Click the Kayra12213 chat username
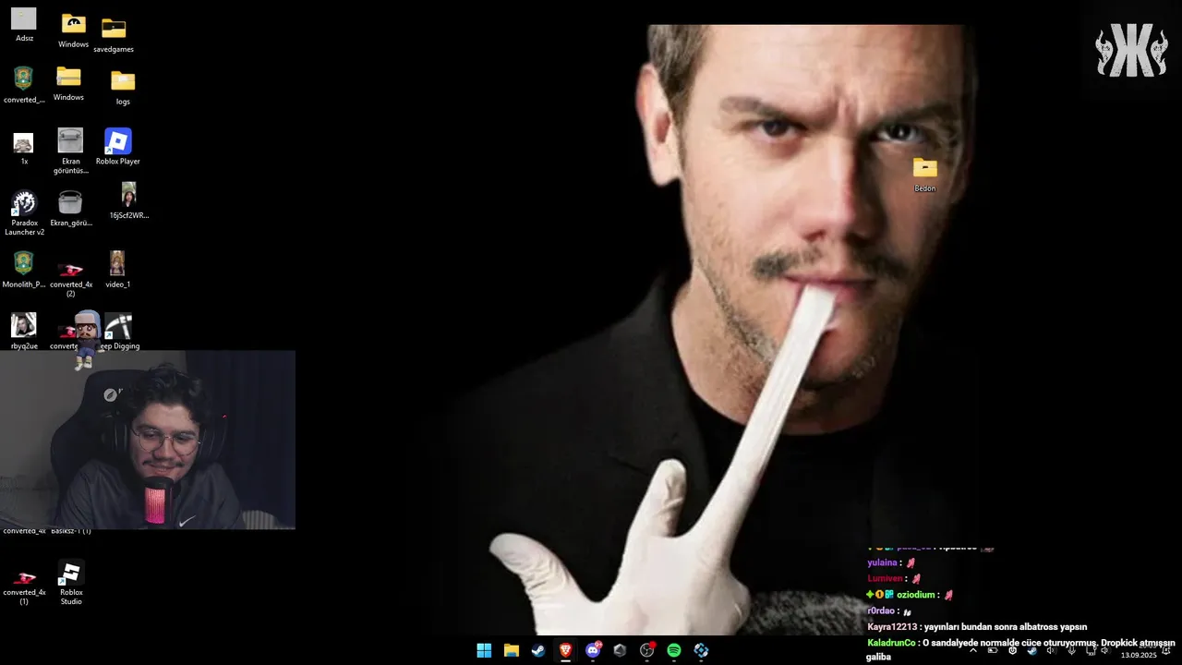1182x665 pixels. 892,627
